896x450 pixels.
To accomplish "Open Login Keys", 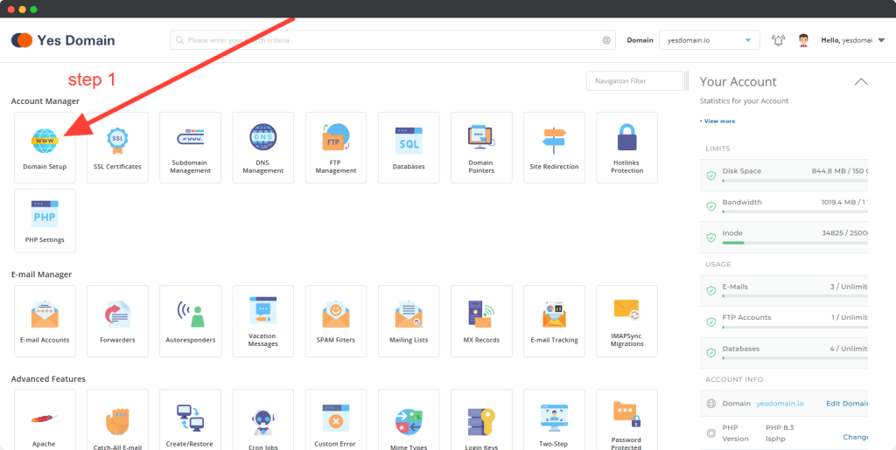I will tap(481, 419).
